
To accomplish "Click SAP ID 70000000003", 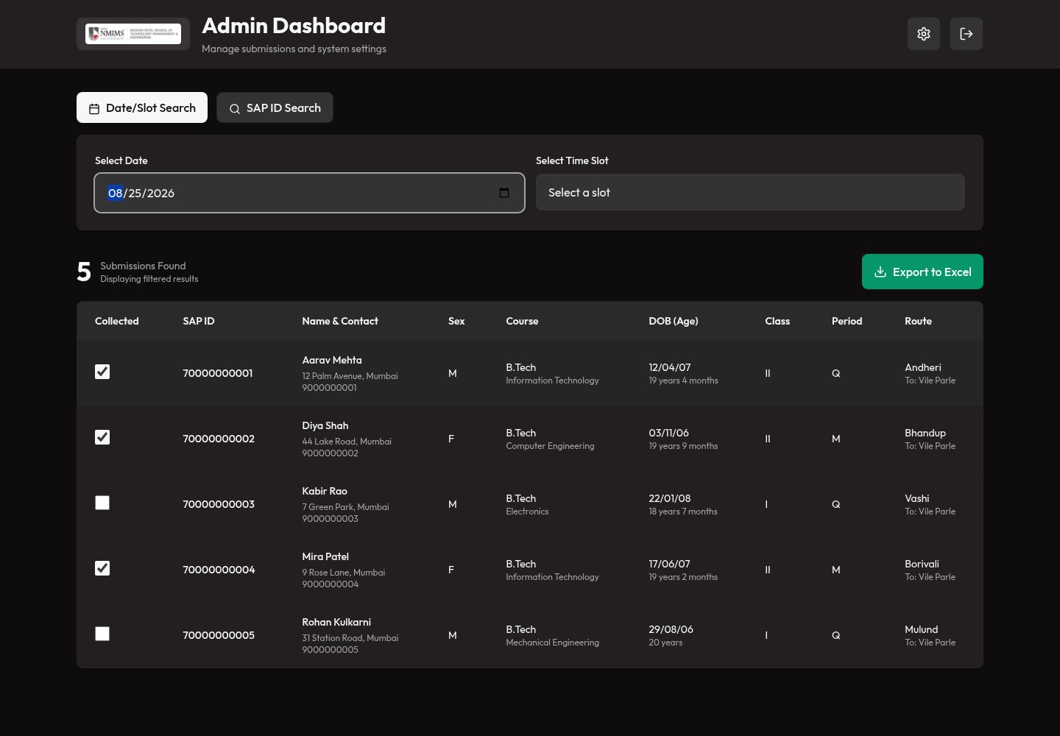I will click(219, 504).
